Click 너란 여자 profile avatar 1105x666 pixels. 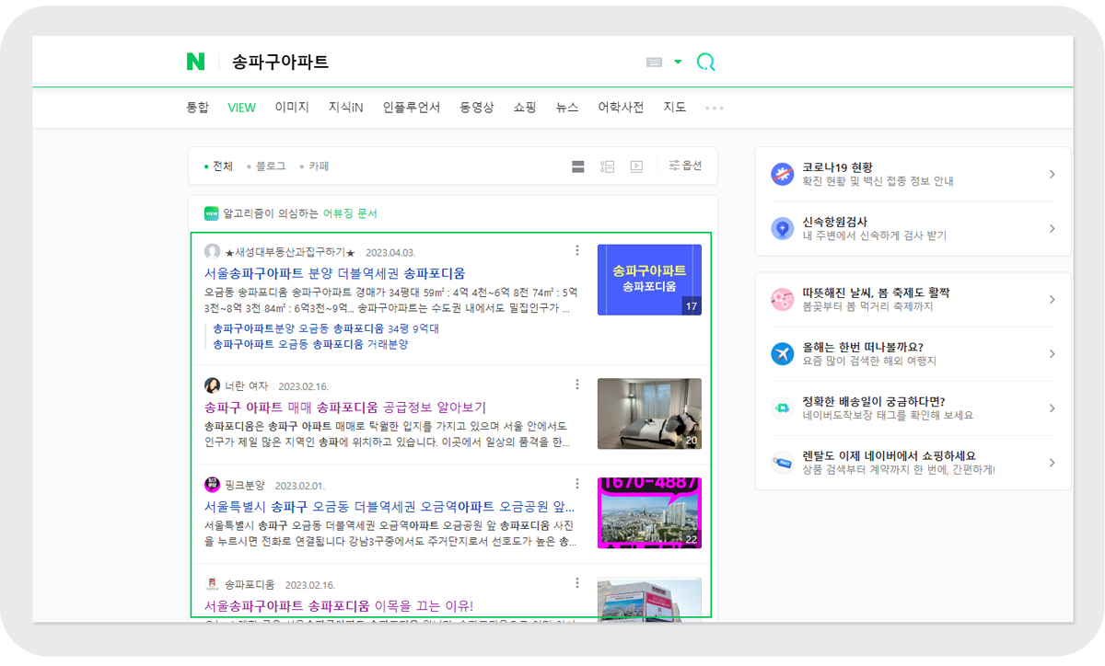(x=212, y=385)
